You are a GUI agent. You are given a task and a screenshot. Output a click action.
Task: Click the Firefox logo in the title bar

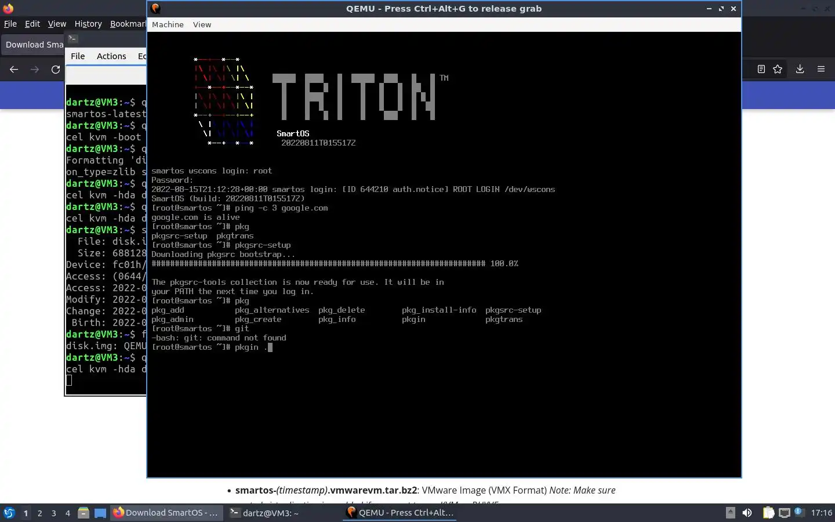point(8,8)
